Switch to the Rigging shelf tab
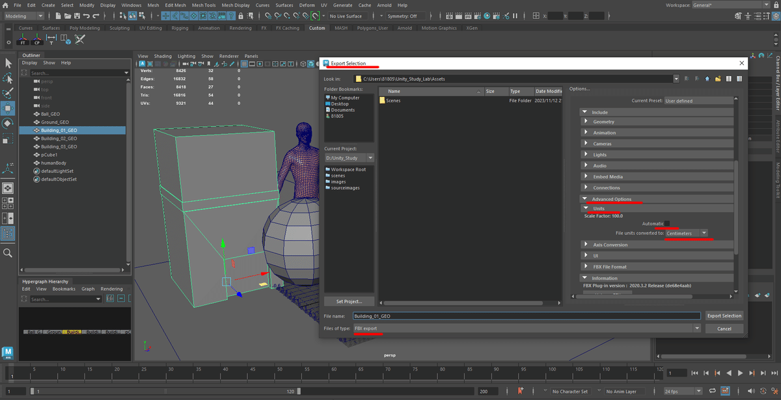The height and width of the screenshot is (400, 781). 180,28
